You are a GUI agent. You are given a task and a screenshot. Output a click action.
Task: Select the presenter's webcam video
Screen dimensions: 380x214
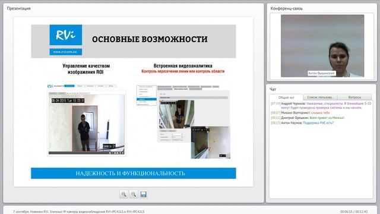pos(322,46)
